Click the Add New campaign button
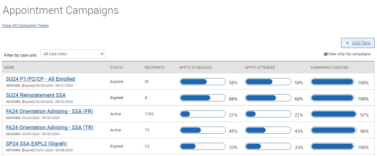 pyautogui.click(x=358, y=43)
